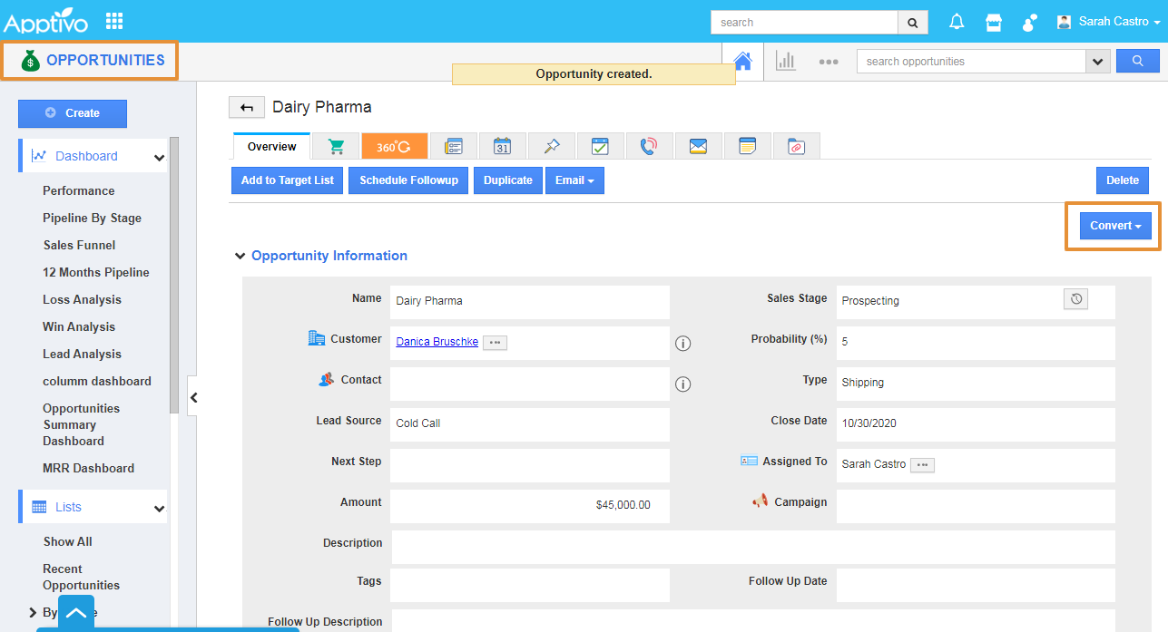Open the 360 degree view tab
The width and height of the screenshot is (1168, 632).
click(x=394, y=146)
